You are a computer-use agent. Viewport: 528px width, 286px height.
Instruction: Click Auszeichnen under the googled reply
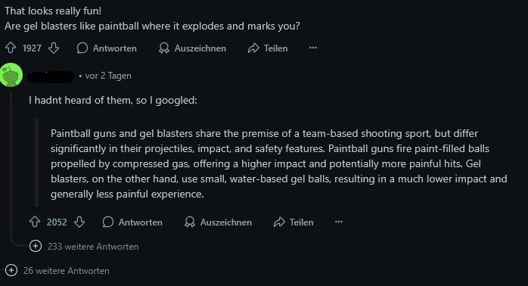(x=226, y=222)
